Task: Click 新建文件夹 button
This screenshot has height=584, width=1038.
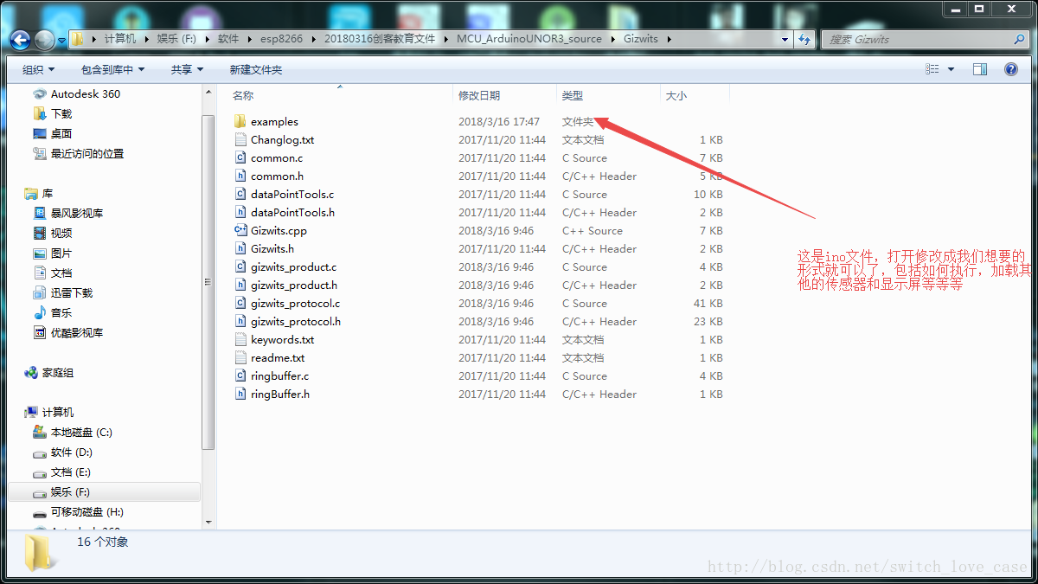Action: pos(255,69)
